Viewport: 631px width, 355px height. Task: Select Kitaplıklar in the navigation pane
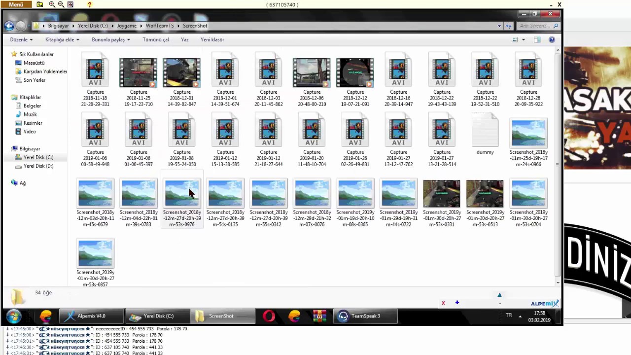30,98
